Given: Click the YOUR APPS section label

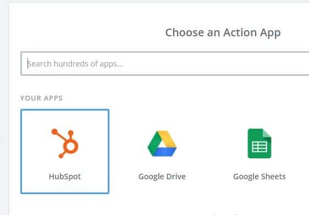Looking at the screenshot, I should [x=41, y=98].
